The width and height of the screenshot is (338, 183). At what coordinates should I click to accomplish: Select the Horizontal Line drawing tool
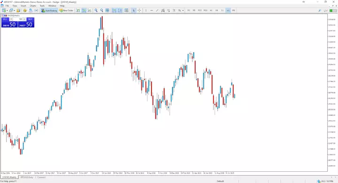point(152,10)
